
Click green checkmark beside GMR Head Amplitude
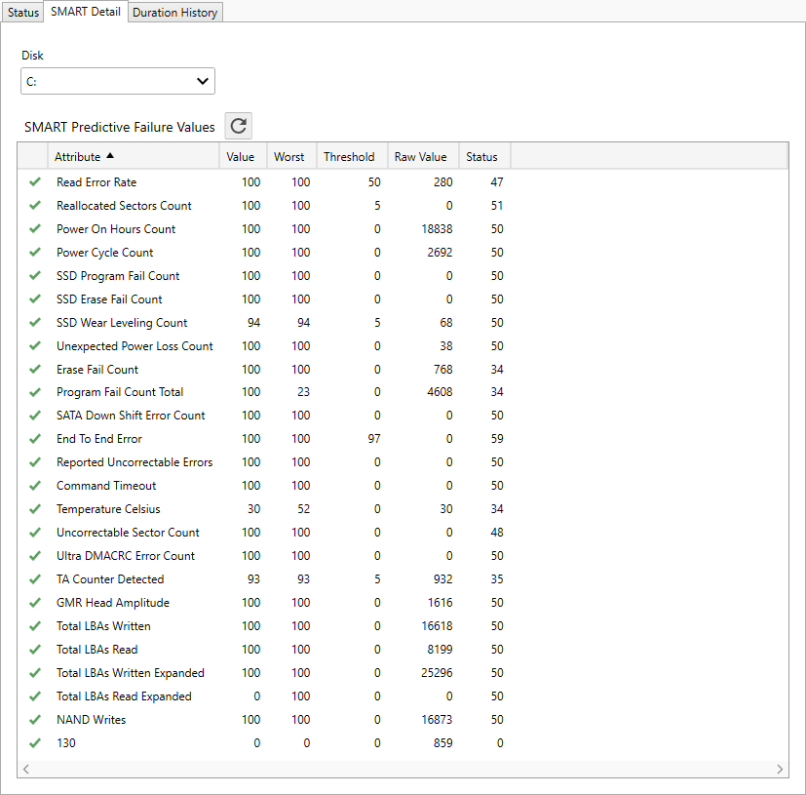pos(35,603)
